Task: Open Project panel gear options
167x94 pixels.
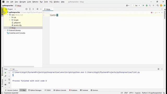Action: (37, 9)
